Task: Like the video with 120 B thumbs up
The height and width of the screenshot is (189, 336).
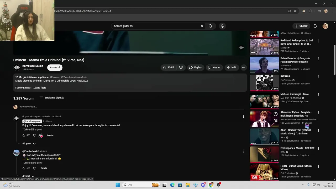Action: pyautogui.click(x=168, y=67)
